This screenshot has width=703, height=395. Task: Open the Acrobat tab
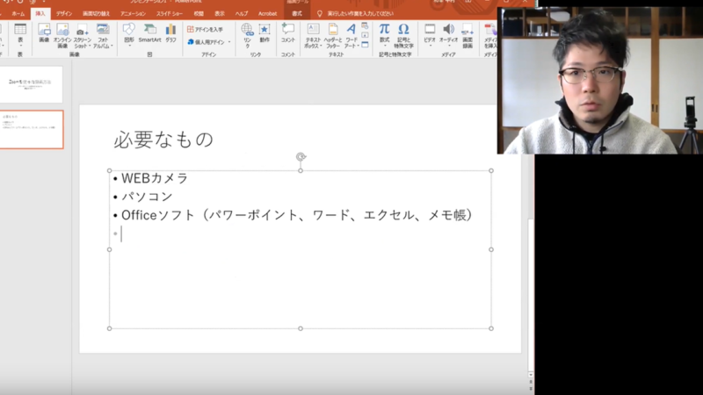point(268,14)
